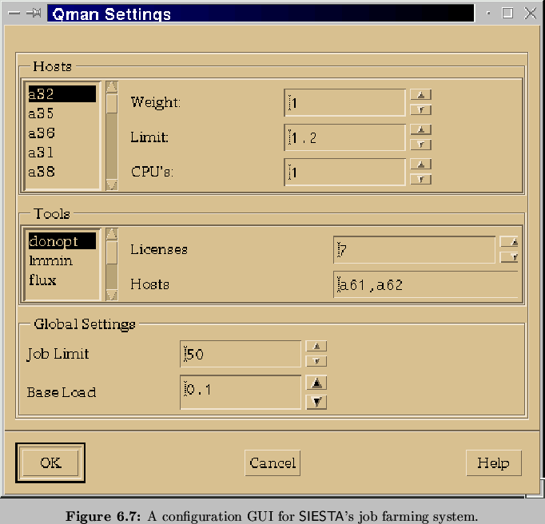Click the CPU's input field
Screen dimensions: 545x524
pyautogui.click(x=344, y=172)
